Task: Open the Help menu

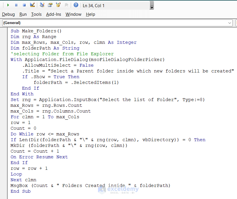Action: 91,14
